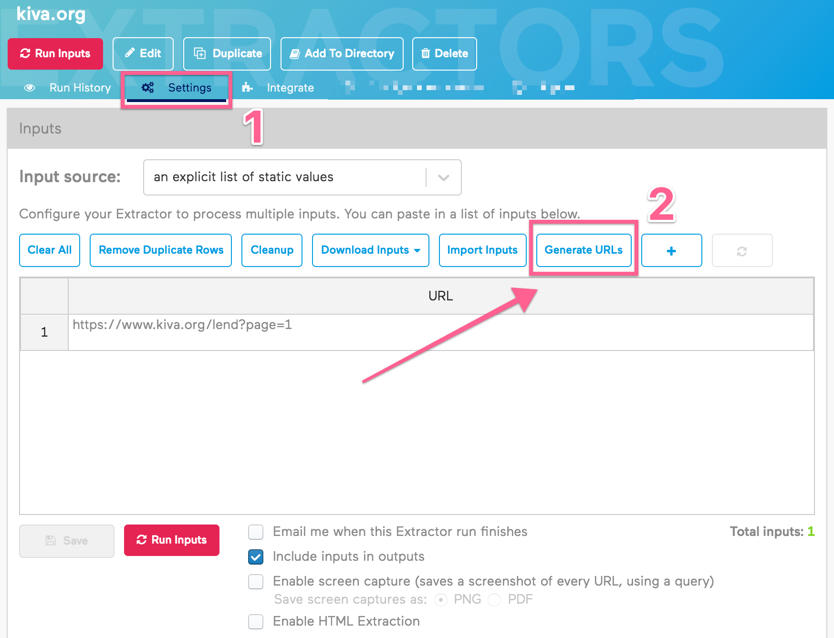Image resolution: width=834 pixels, height=638 pixels.
Task: Click the Generate URLs button
Action: [584, 250]
